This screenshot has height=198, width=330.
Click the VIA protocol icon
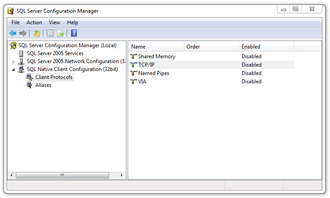[x=134, y=82]
